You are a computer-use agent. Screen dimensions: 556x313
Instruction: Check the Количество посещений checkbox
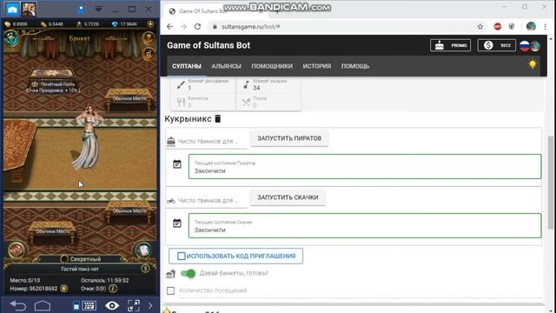coord(170,290)
